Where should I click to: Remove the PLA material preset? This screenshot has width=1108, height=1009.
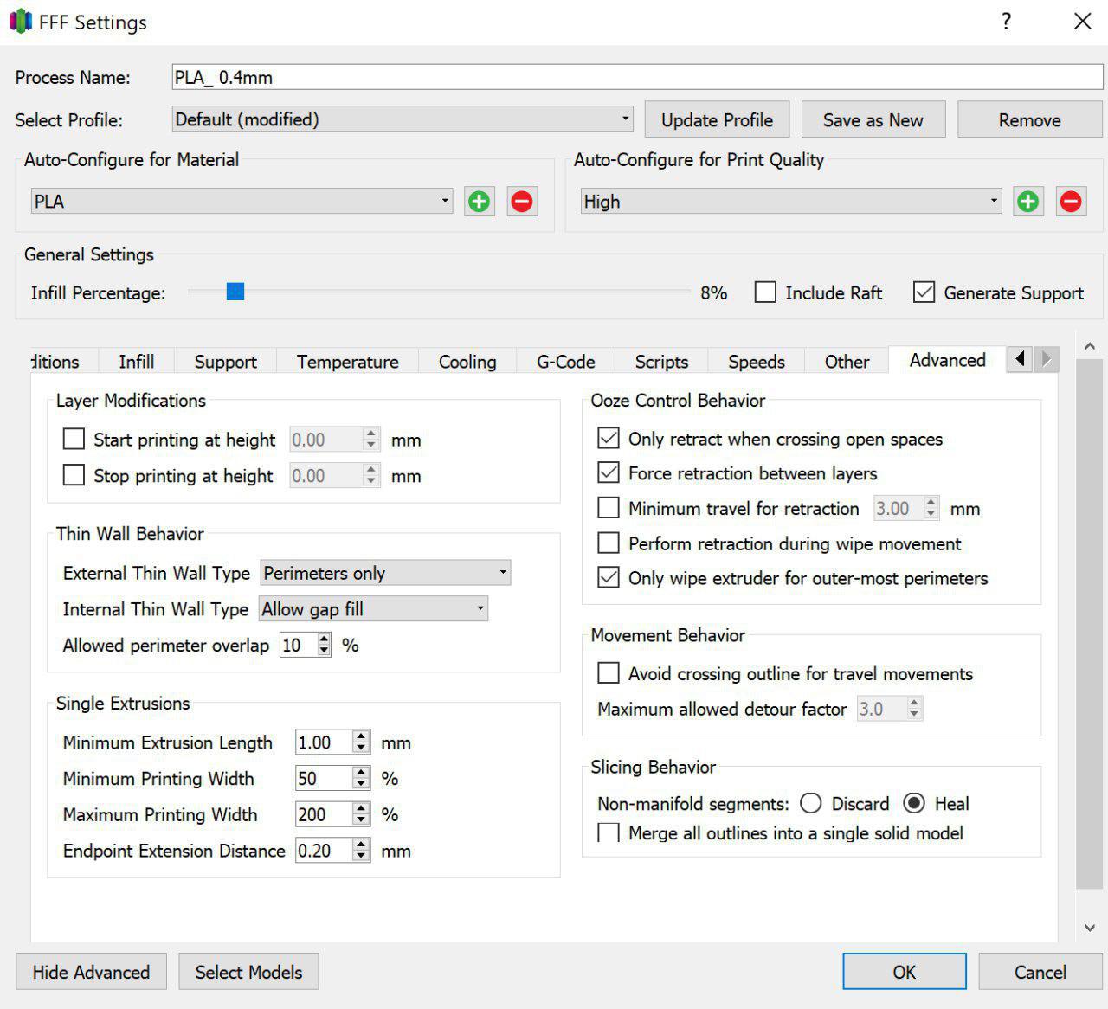(521, 202)
